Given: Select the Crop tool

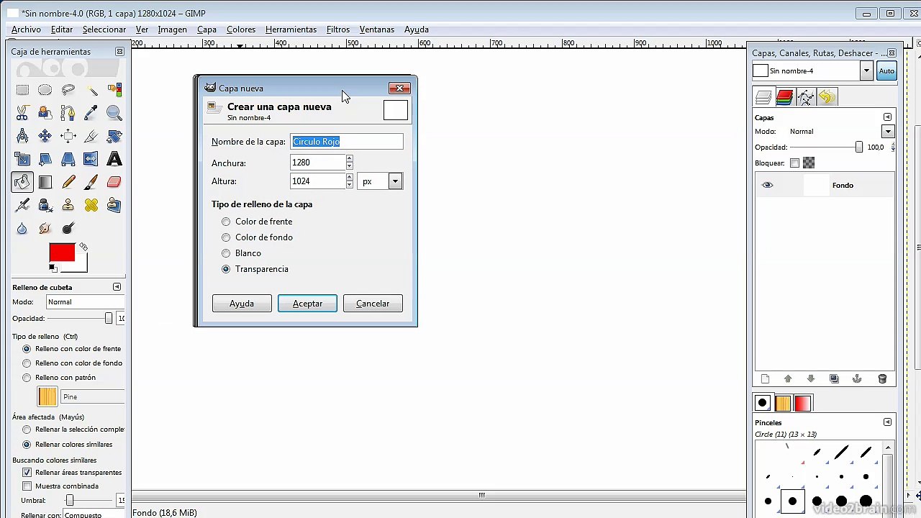Looking at the screenshot, I should (x=91, y=136).
